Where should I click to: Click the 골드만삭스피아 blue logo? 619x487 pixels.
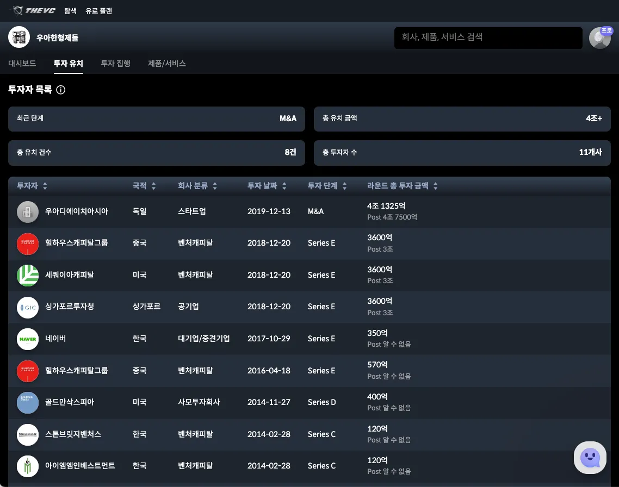[28, 403]
